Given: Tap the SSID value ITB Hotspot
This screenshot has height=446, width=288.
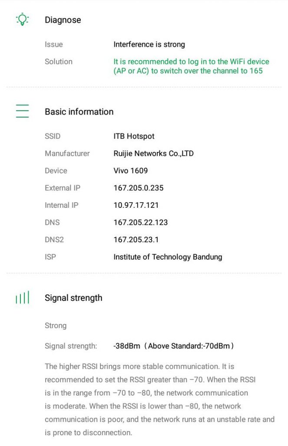Looking at the screenshot, I should 134,136.
